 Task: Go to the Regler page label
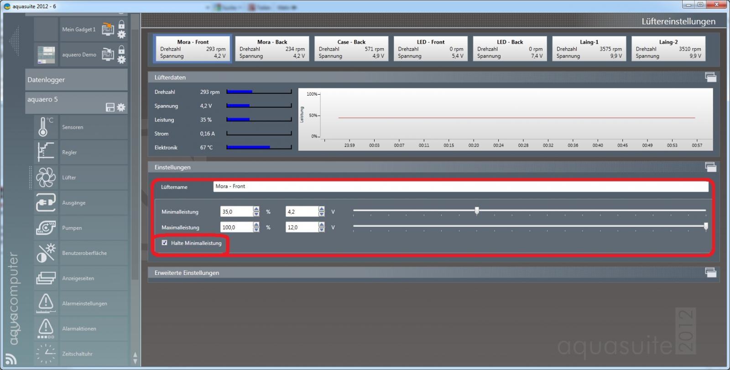pyautogui.click(x=69, y=152)
